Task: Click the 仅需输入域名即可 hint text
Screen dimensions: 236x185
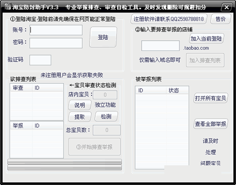Action: click(x=160, y=60)
